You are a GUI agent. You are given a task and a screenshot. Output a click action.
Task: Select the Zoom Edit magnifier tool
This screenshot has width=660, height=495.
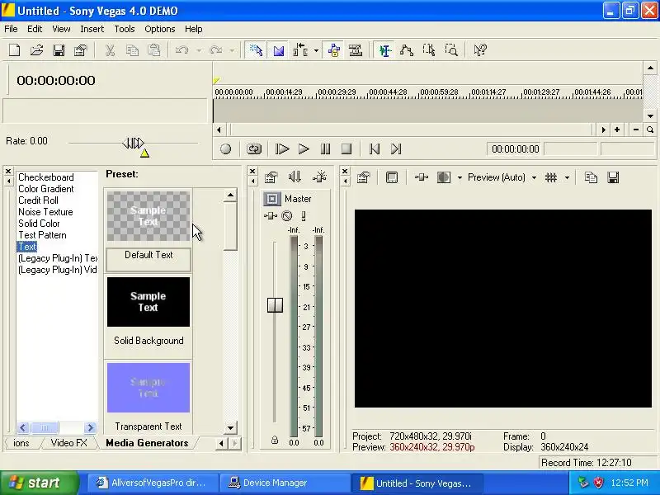[451, 50]
